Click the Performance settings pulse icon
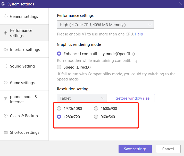The image size is (184, 156). pos(5,33)
